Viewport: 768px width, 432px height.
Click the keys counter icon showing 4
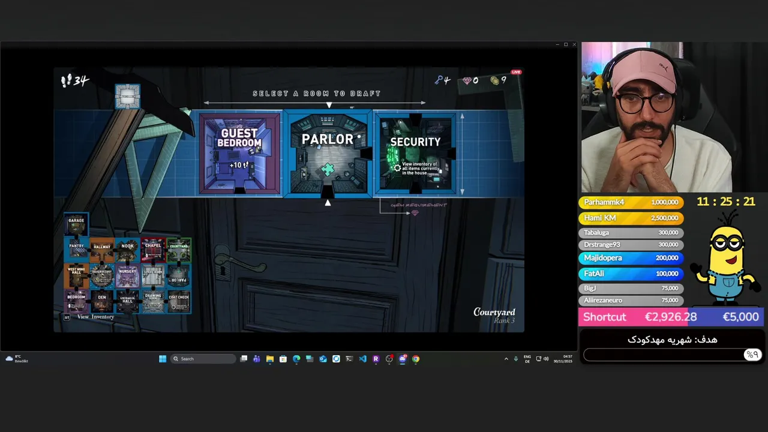click(x=439, y=80)
